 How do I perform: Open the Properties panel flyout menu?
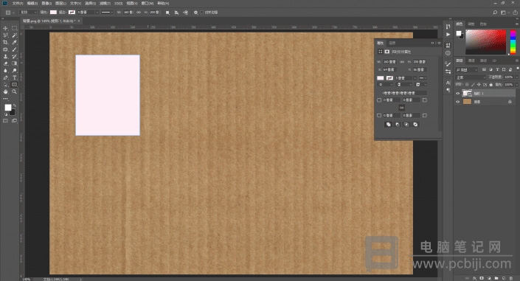coord(439,43)
